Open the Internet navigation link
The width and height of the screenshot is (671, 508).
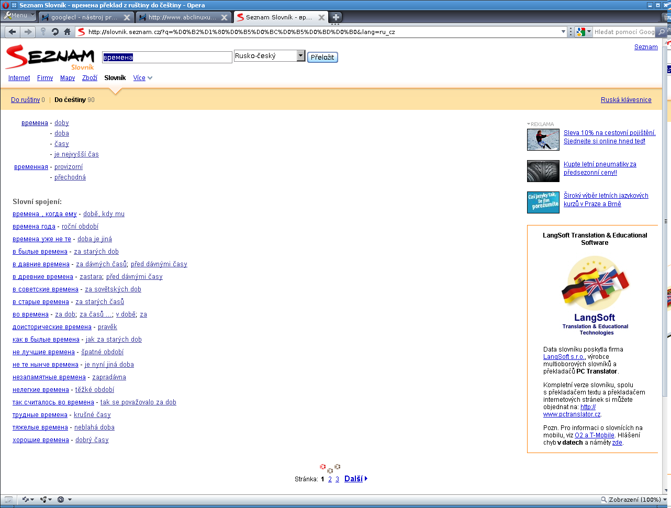click(19, 78)
